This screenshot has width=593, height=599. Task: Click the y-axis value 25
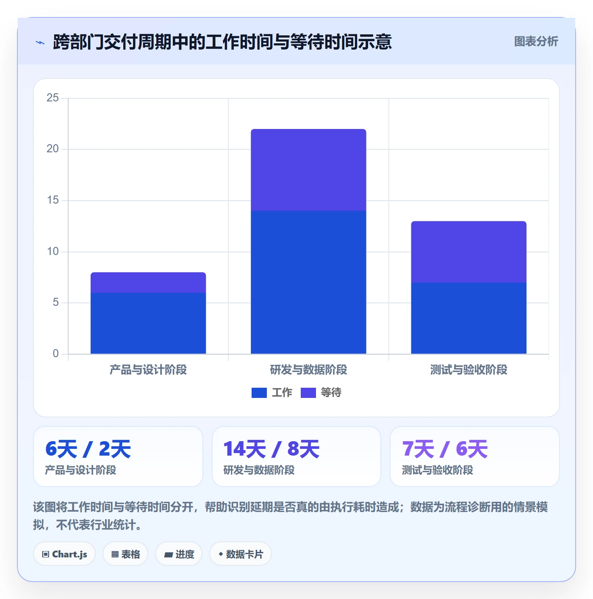tap(53, 98)
